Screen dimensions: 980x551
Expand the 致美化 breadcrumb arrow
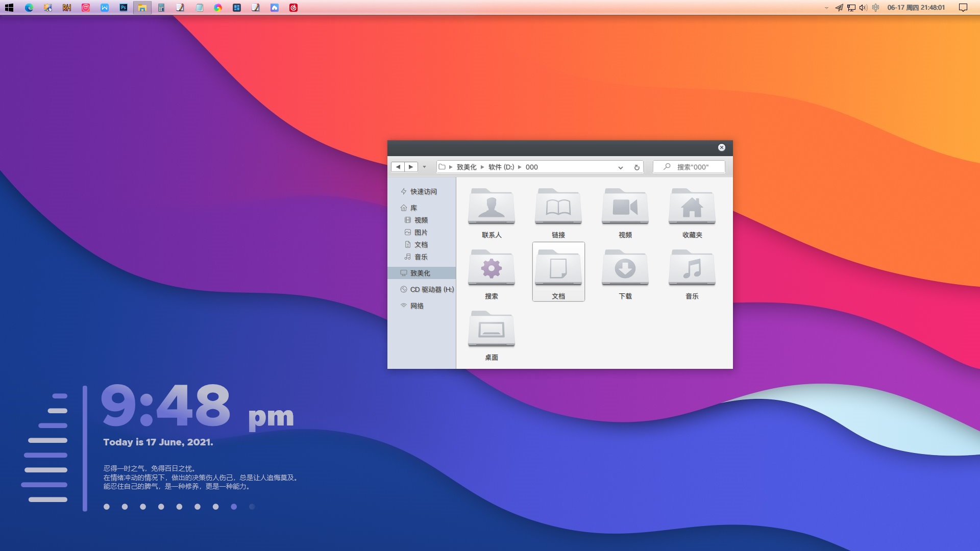coord(482,167)
